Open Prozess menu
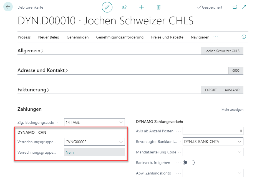This screenshot has width=267, height=185. (24, 37)
